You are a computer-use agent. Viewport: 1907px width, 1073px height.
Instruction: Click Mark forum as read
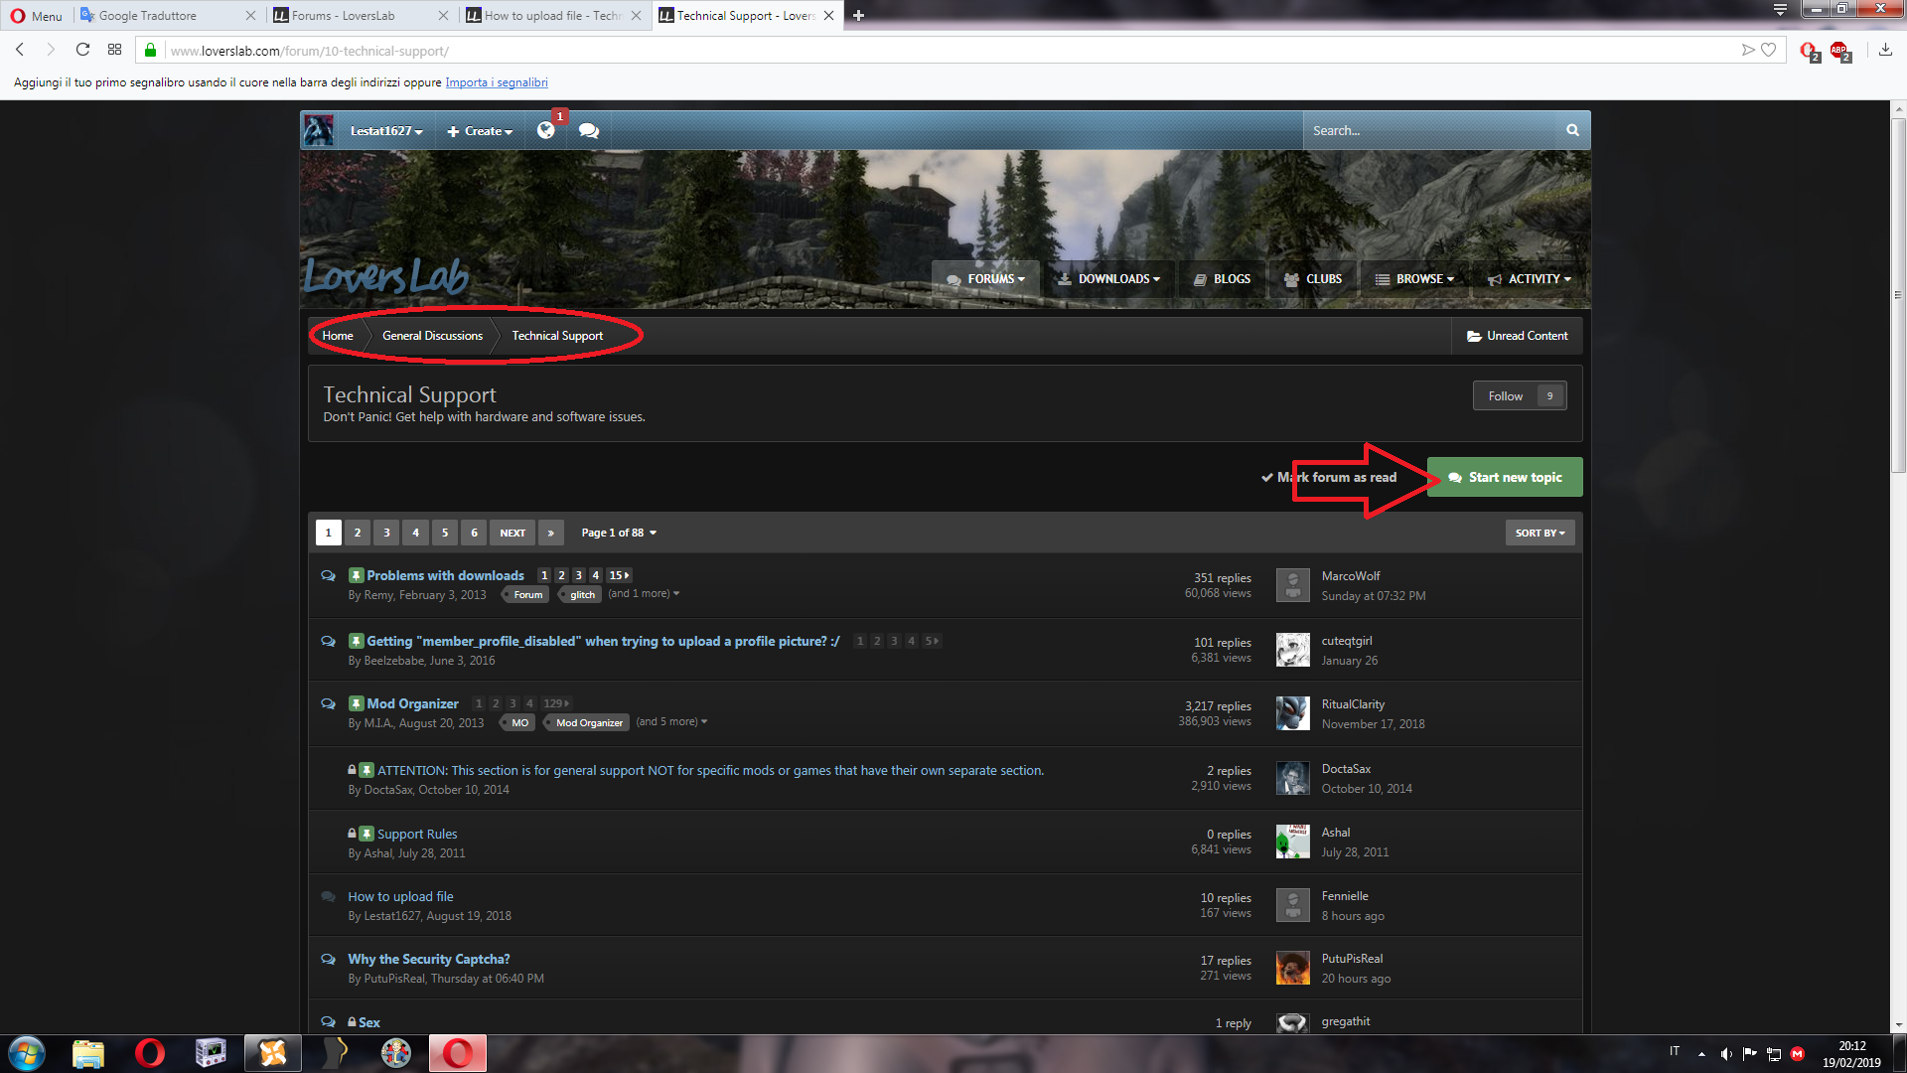pos(1328,477)
